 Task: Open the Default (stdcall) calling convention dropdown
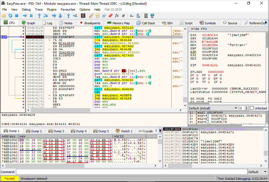213,108
